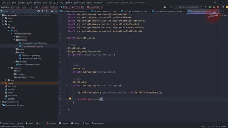Select CqrsExampleApplication in project tree
The height and width of the screenshot is (128, 228).
[29, 65]
